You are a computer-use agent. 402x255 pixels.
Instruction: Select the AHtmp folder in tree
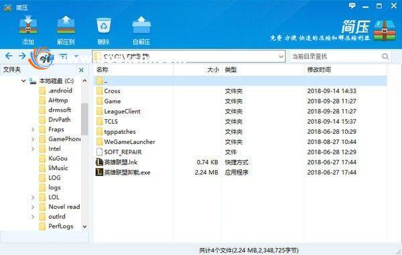[x=58, y=100]
